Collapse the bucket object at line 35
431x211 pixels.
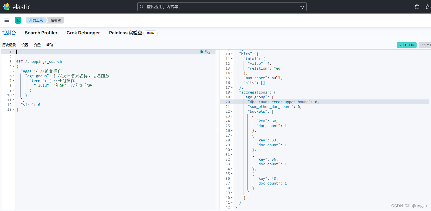coord(232,174)
